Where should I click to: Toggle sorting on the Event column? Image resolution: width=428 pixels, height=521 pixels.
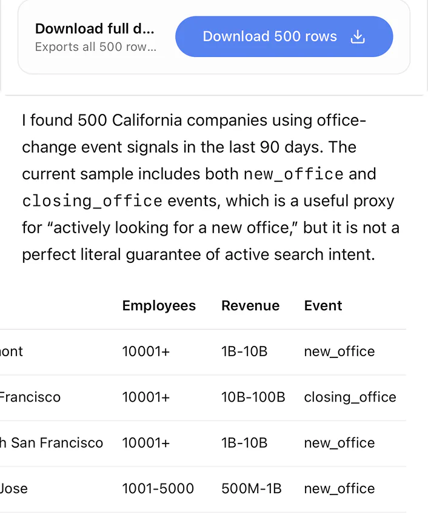tap(323, 305)
